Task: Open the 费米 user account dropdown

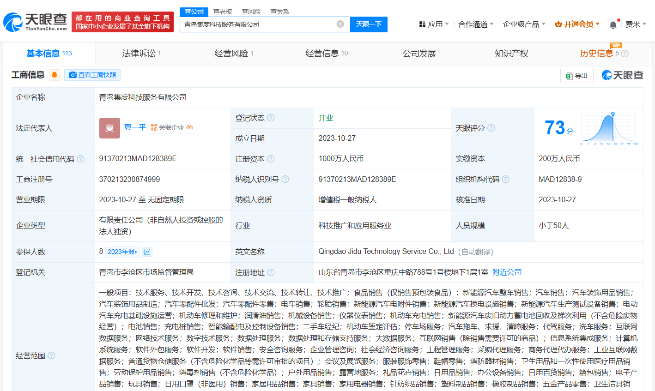Action: 636,24
